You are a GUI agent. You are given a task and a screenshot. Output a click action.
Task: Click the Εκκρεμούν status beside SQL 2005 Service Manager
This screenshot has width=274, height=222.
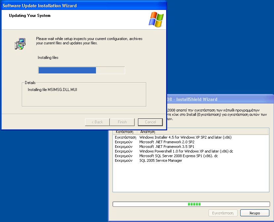(123, 160)
